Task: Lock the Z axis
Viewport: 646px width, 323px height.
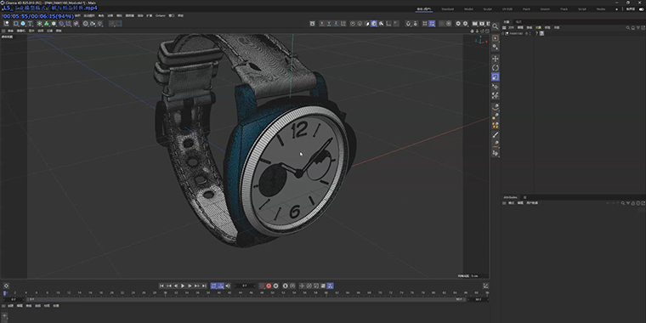Action: [x=337, y=24]
